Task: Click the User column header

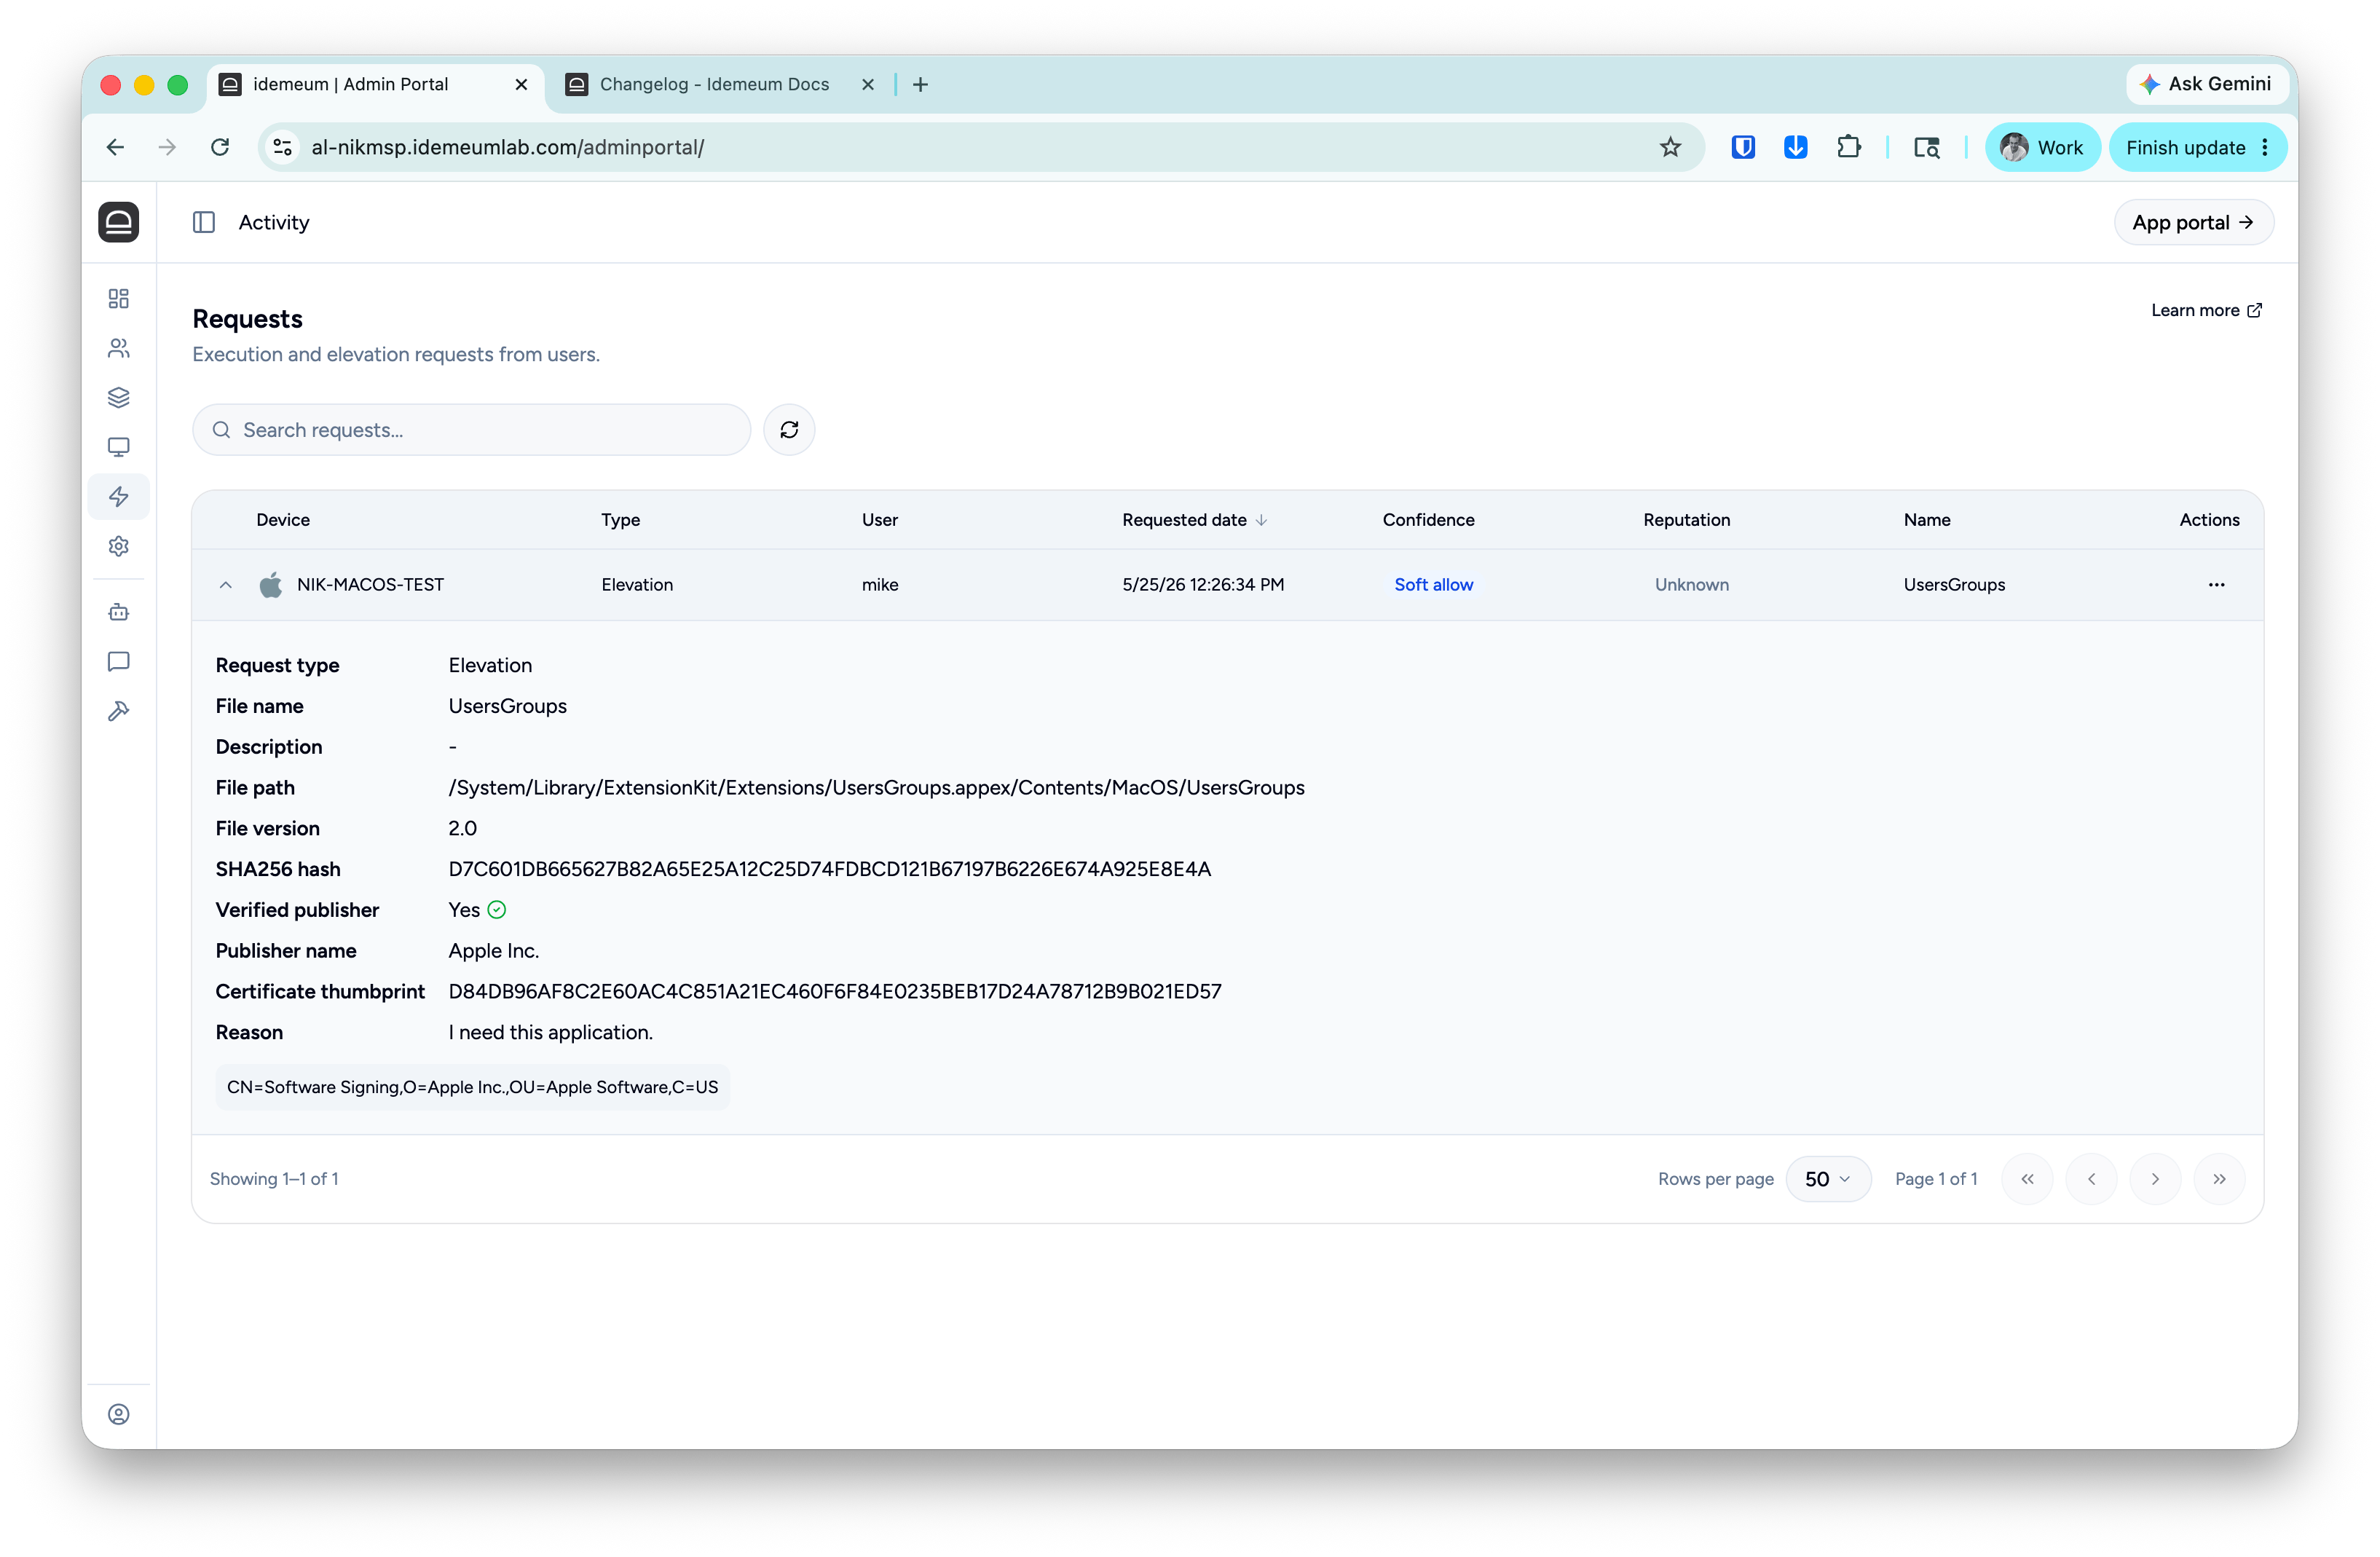Action: [x=879, y=520]
